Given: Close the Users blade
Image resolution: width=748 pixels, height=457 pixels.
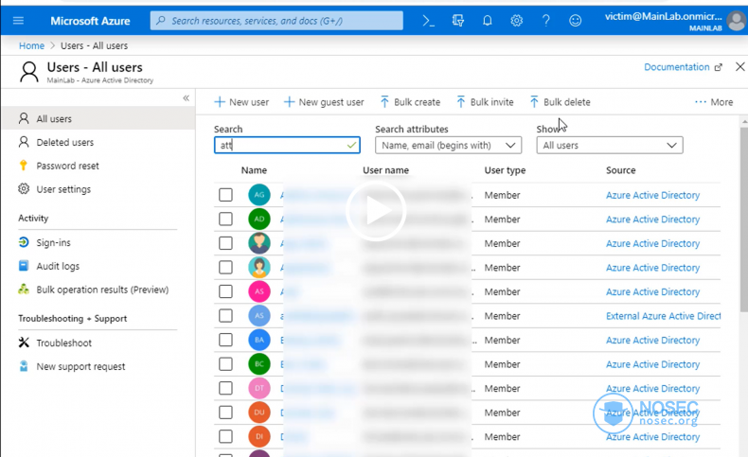Looking at the screenshot, I should 739,67.
